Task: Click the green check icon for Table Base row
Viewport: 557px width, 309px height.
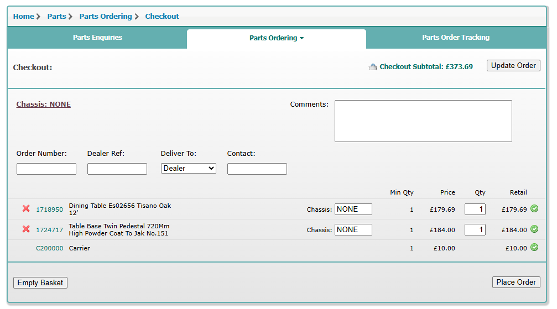Action: (534, 229)
